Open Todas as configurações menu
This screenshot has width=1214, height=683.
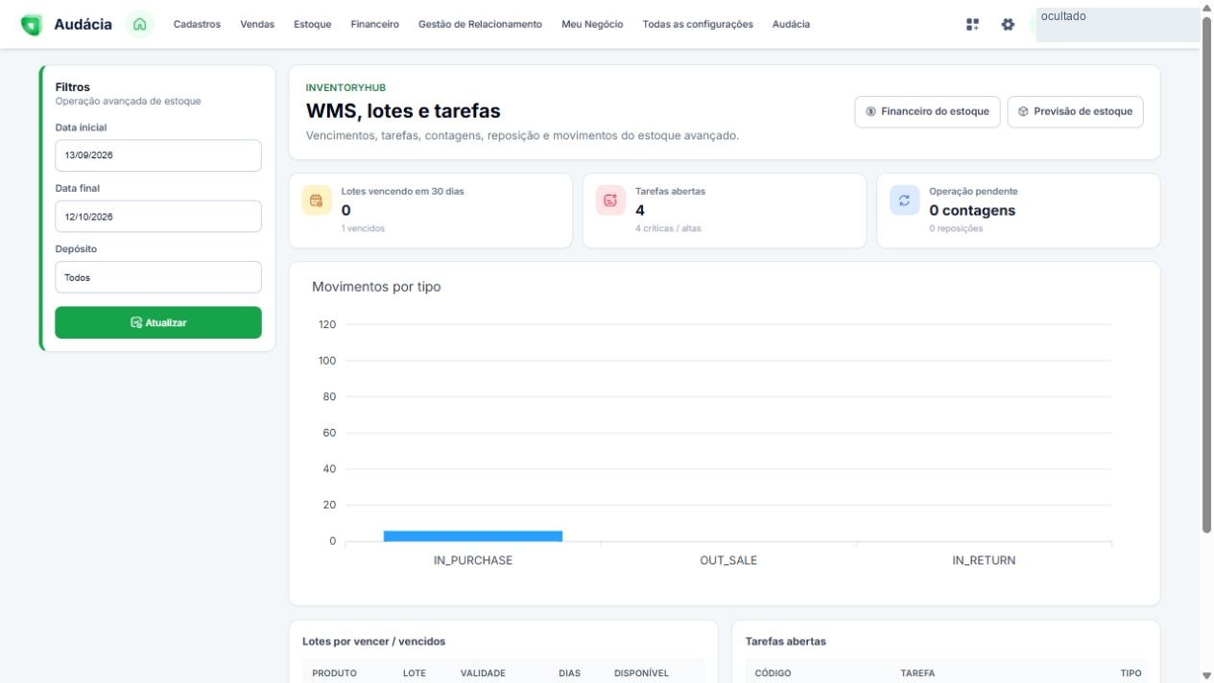pyautogui.click(x=698, y=24)
